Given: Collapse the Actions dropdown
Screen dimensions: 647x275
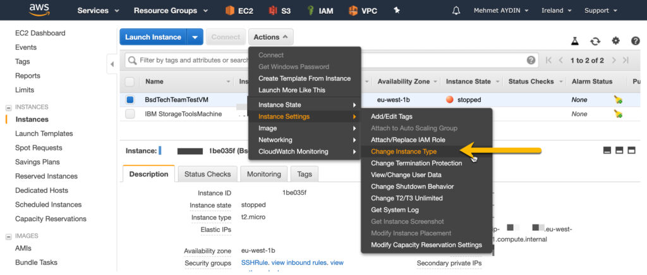Looking at the screenshot, I should (270, 37).
